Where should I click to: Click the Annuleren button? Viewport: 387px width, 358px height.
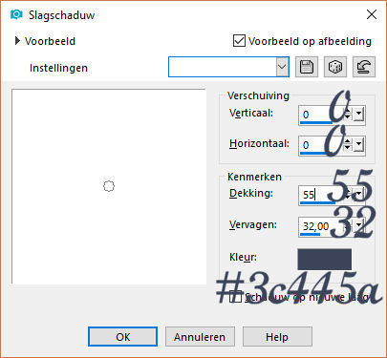(200, 337)
